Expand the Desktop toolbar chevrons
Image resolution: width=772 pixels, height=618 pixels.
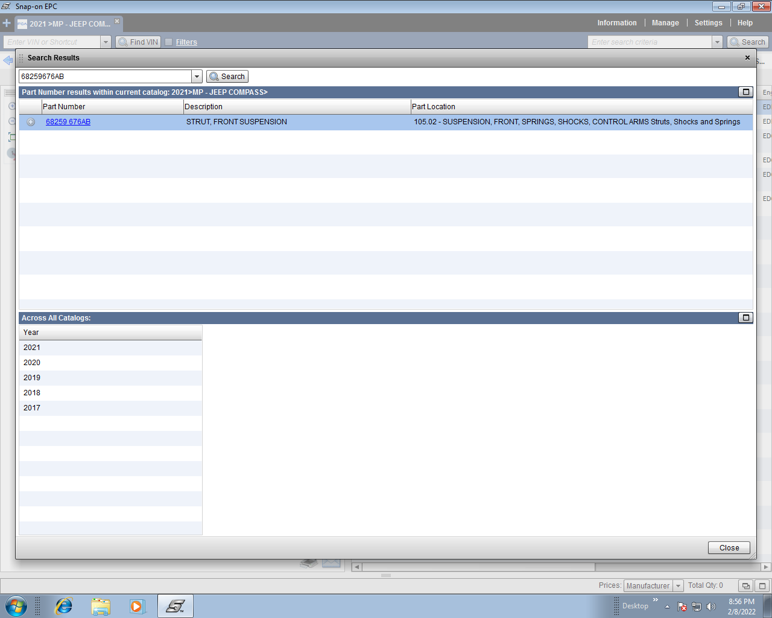click(x=656, y=600)
